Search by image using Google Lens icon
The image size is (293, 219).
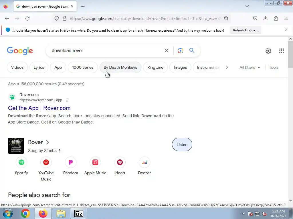181,50
